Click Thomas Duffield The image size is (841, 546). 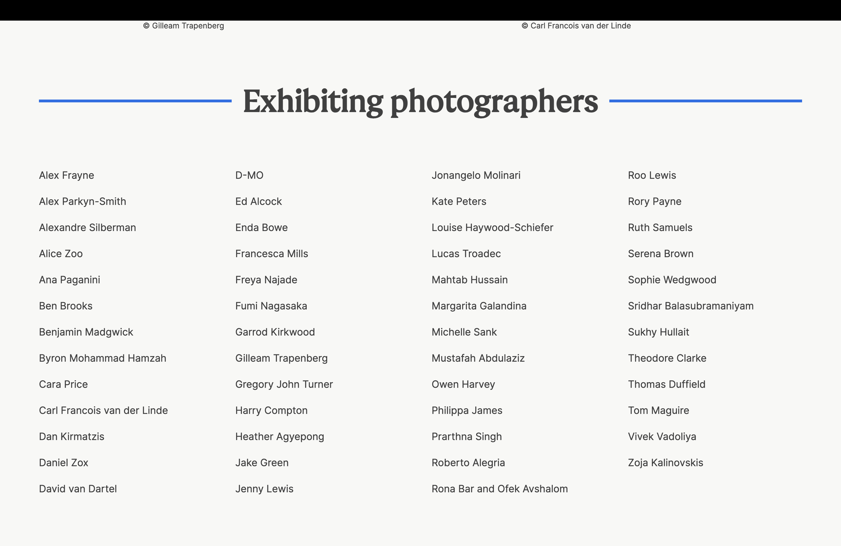click(x=666, y=385)
